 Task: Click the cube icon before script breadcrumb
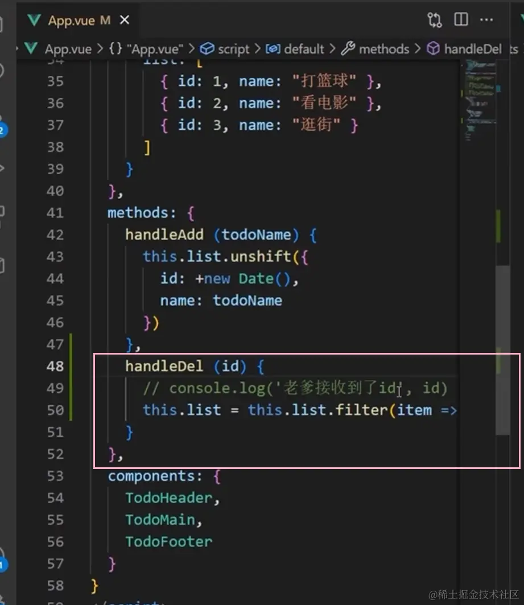tap(207, 48)
